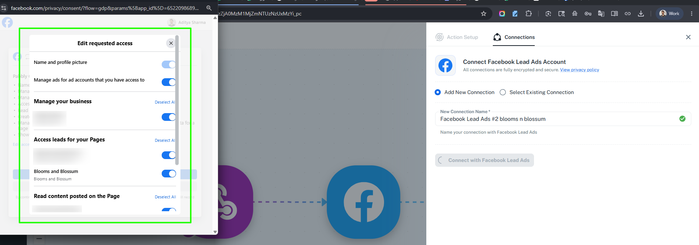Click 'Manage your business' heading
The height and width of the screenshot is (245, 699).
[x=63, y=101]
